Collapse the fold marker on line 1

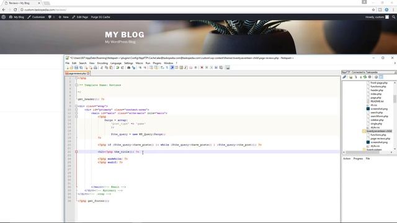click(x=76, y=78)
